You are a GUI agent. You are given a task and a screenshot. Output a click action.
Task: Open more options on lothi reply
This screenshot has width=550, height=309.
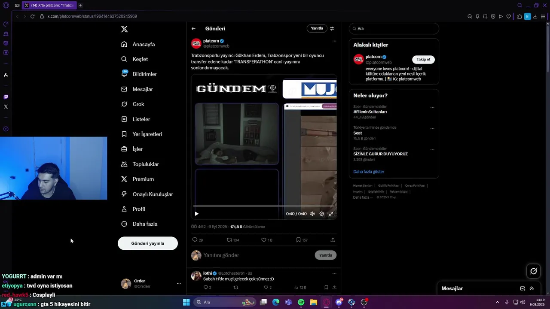coord(334,273)
